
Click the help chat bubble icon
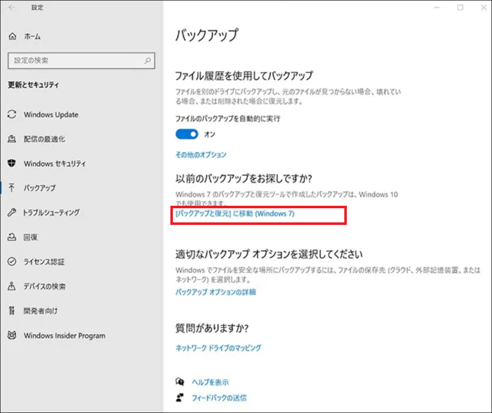click(x=180, y=382)
